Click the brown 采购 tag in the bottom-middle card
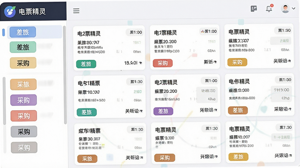 click(165, 158)
